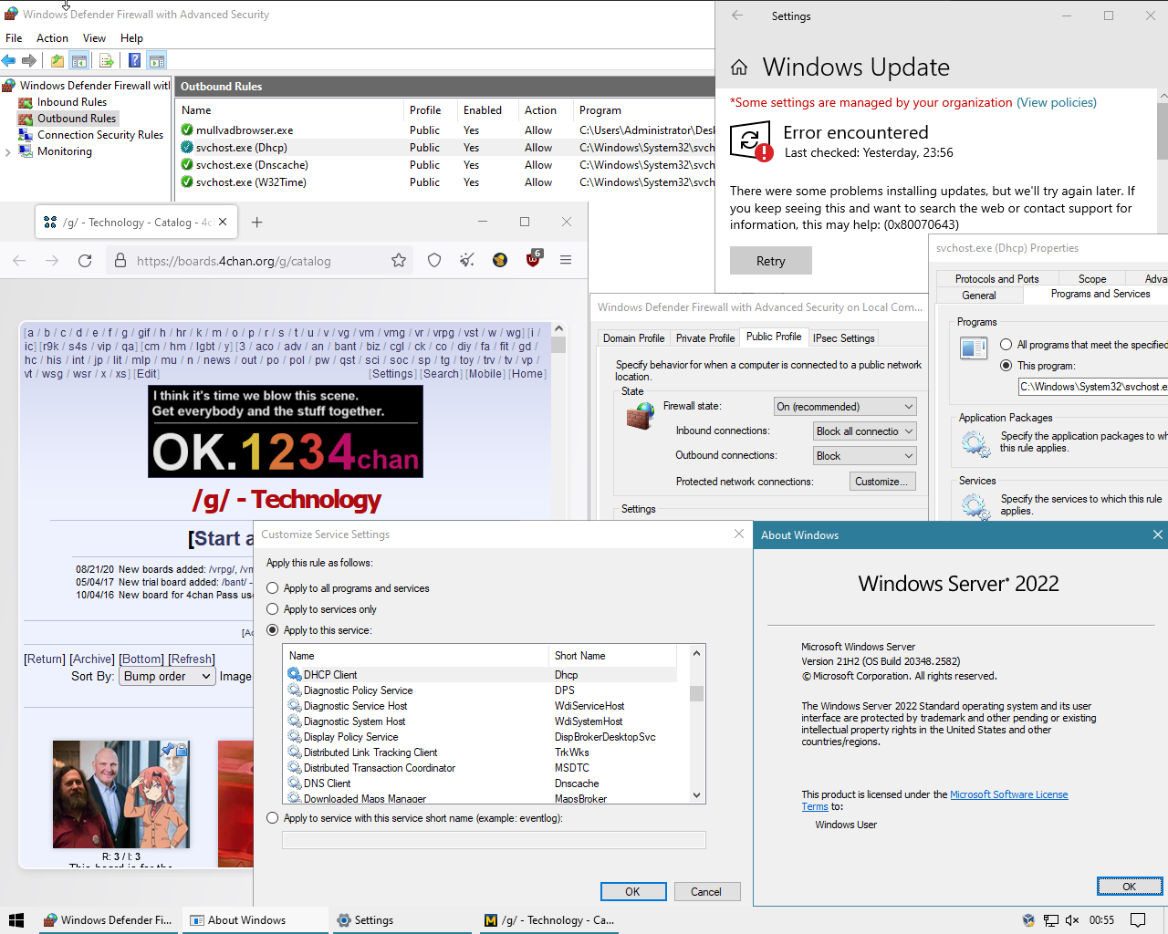Open the Firewall state dropdown

[x=845, y=407]
